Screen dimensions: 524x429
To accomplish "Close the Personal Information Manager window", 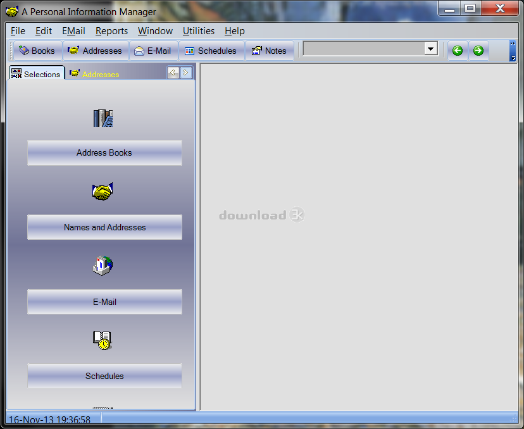I will (x=500, y=8).
